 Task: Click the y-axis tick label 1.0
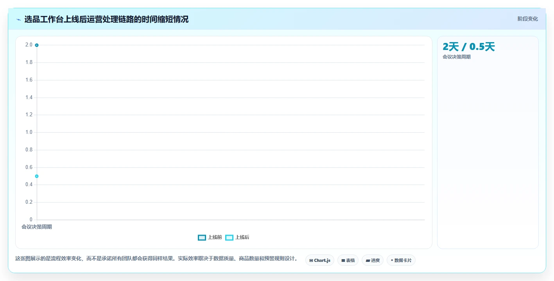pyautogui.click(x=29, y=132)
